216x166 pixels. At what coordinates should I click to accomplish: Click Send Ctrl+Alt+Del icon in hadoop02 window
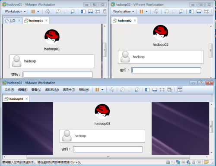[156, 11]
